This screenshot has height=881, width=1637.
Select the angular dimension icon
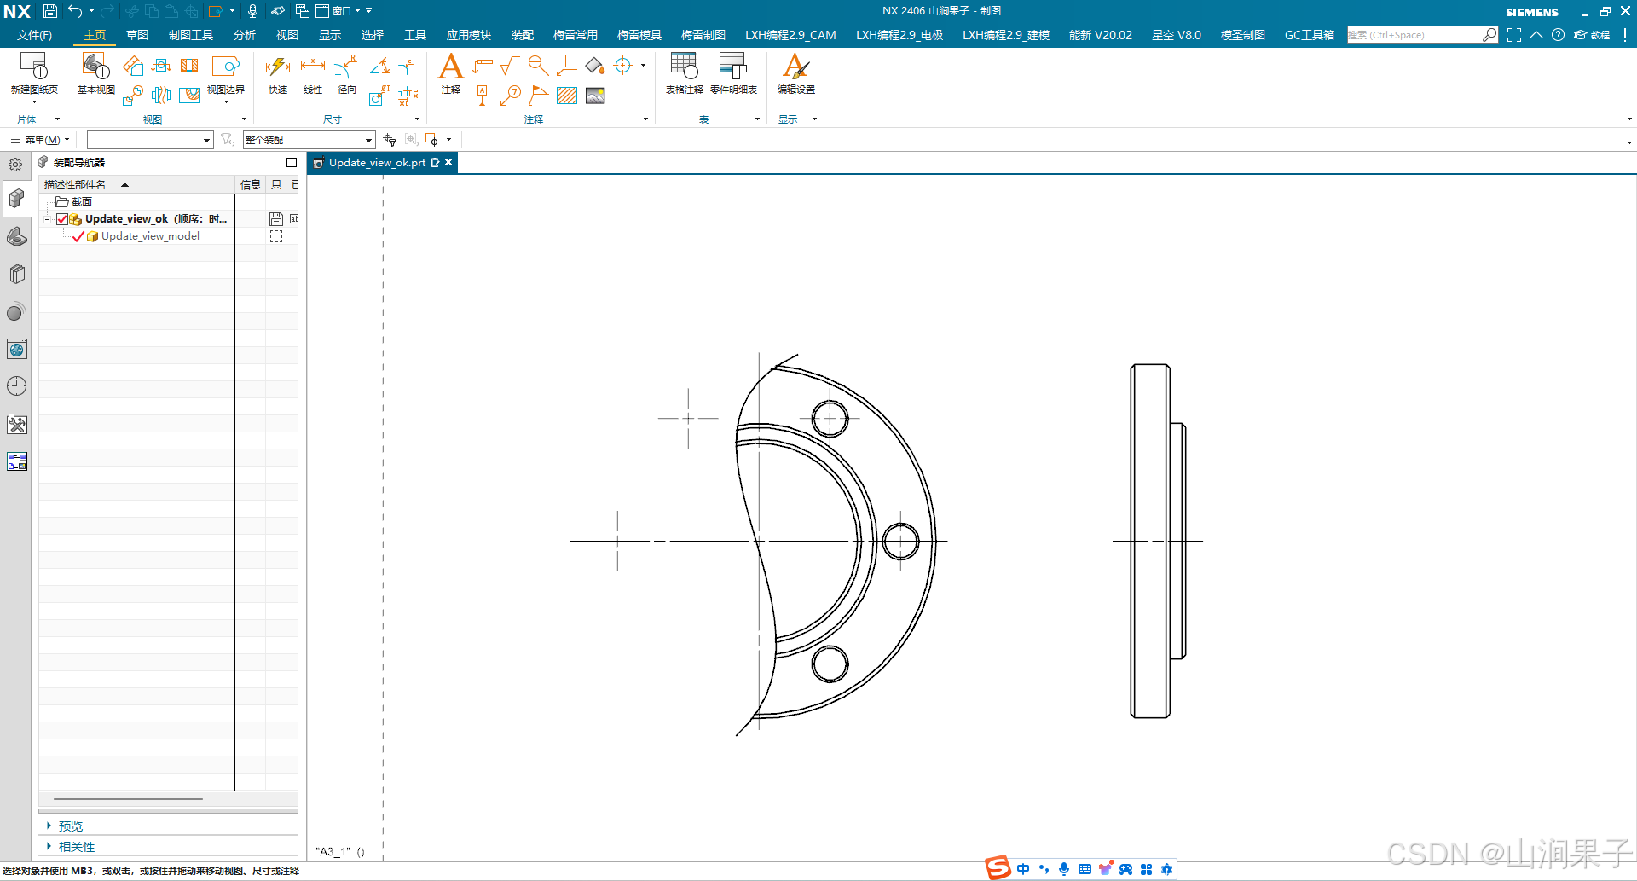pyautogui.click(x=379, y=66)
